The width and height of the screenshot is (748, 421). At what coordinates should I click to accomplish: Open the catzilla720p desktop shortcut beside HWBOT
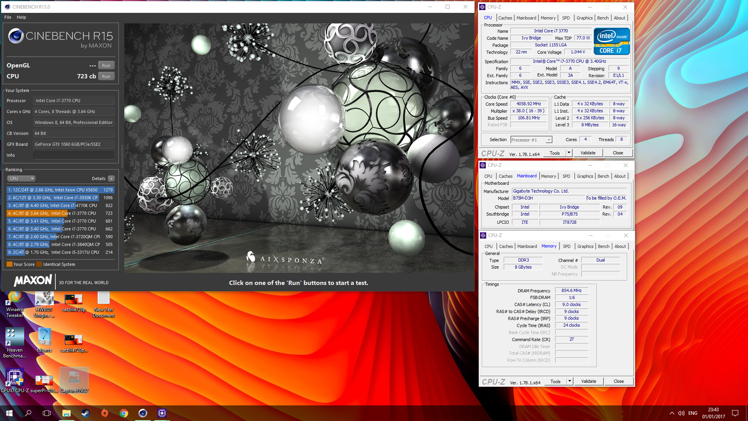pyautogui.click(x=74, y=302)
